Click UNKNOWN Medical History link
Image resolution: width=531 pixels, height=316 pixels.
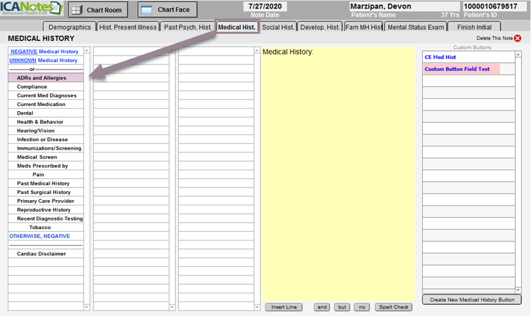(43, 60)
